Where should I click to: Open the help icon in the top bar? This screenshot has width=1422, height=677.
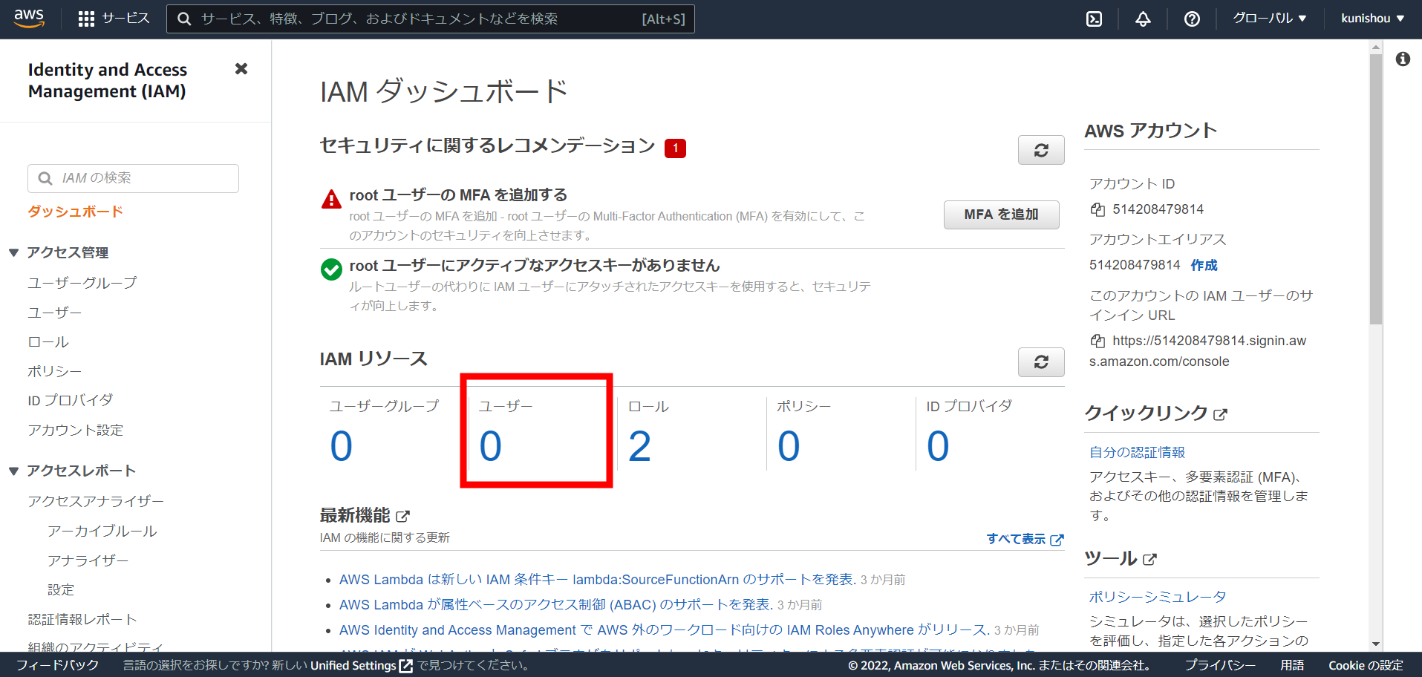(x=1191, y=19)
